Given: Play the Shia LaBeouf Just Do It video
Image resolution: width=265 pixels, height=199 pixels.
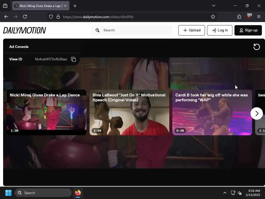Looking at the screenshot, I should [x=129, y=112].
